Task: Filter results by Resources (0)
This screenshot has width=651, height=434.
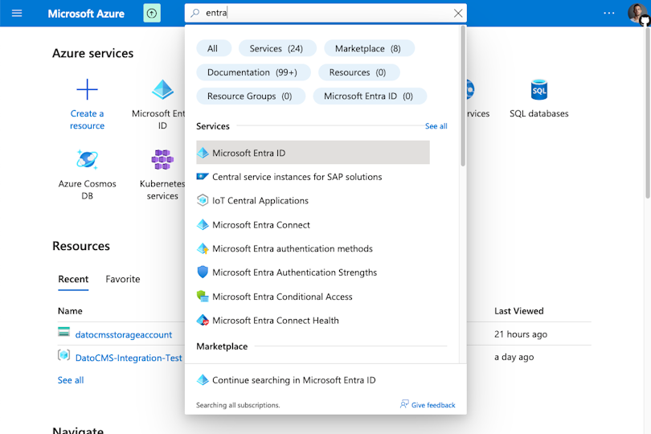Action: 358,72
